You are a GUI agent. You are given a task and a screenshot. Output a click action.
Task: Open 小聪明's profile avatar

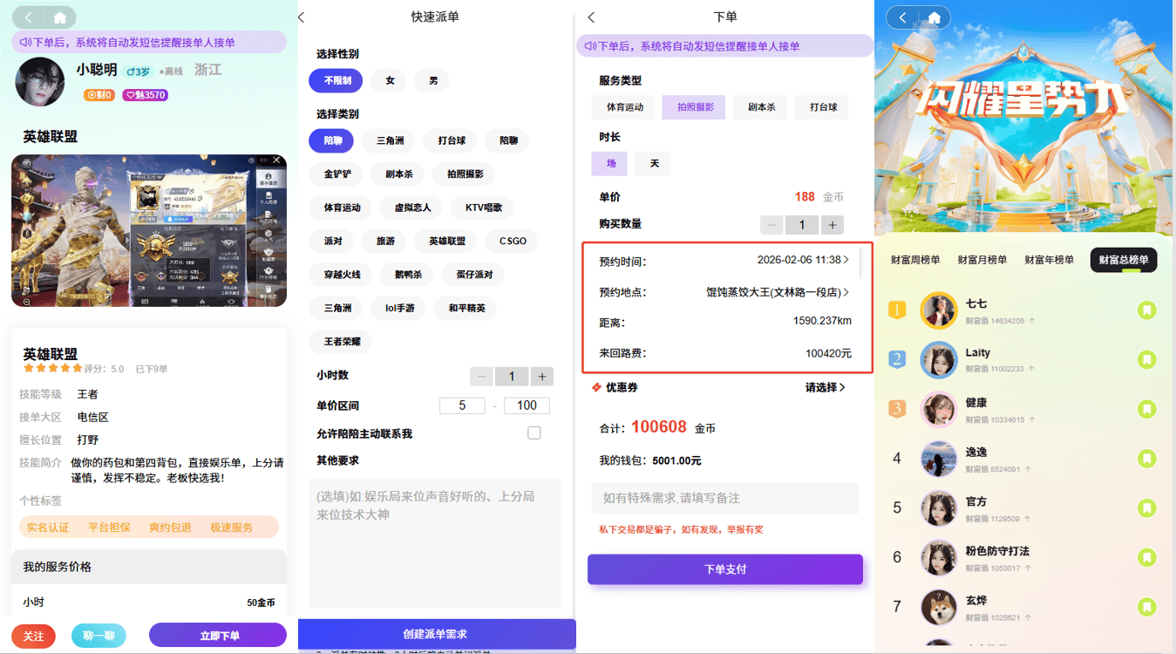click(40, 82)
